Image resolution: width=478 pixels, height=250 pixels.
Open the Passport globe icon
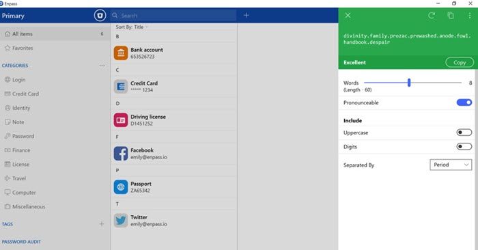pos(121,187)
